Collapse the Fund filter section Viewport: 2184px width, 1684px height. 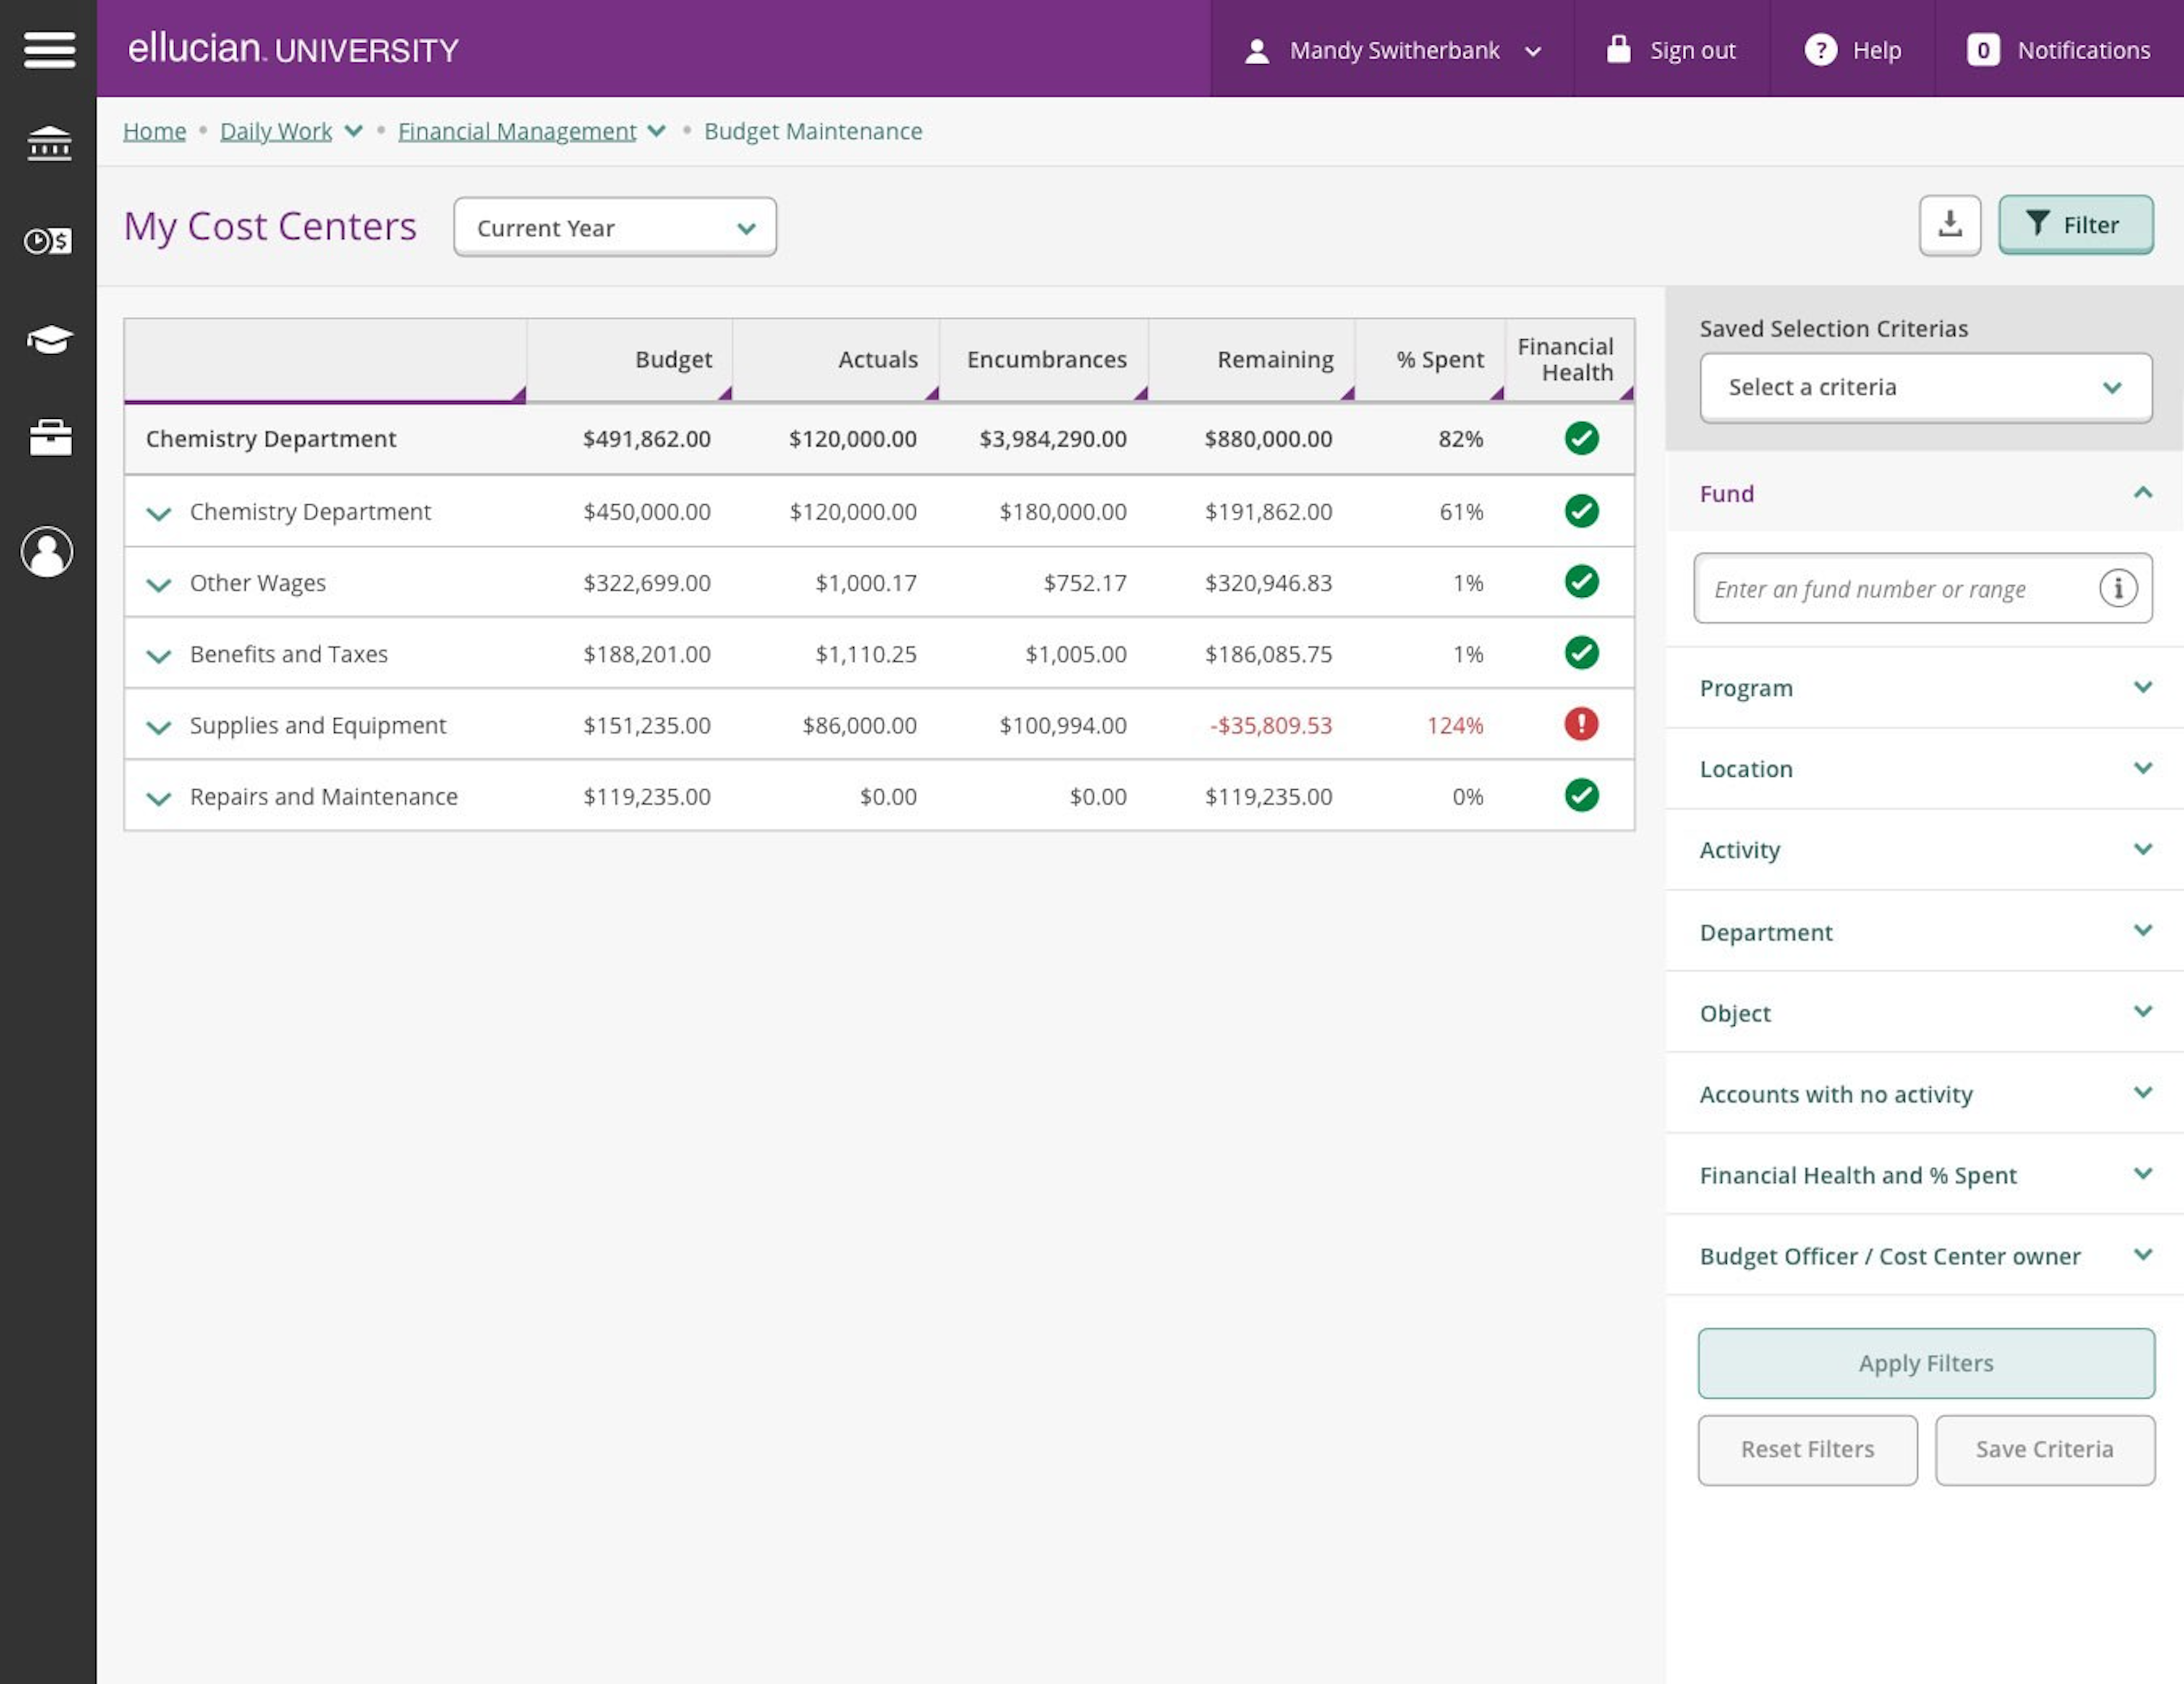pos(2143,492)
